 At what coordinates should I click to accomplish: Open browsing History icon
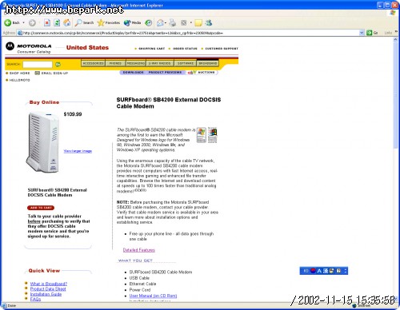tap(149, 23)
